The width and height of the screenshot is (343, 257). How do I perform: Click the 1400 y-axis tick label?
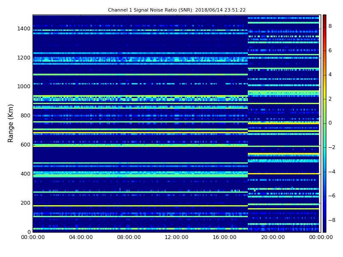[24, 29]
